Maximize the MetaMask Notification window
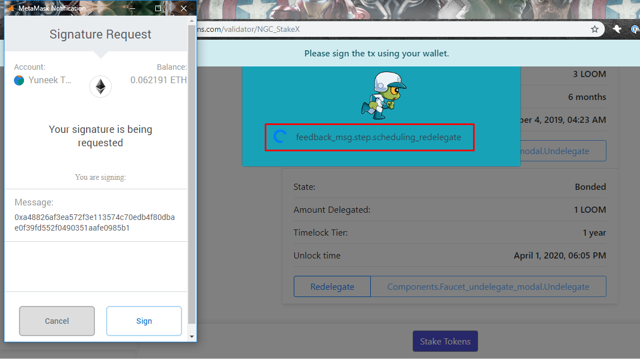Screen dimensions: 640x359 click(x=158, y=8)
